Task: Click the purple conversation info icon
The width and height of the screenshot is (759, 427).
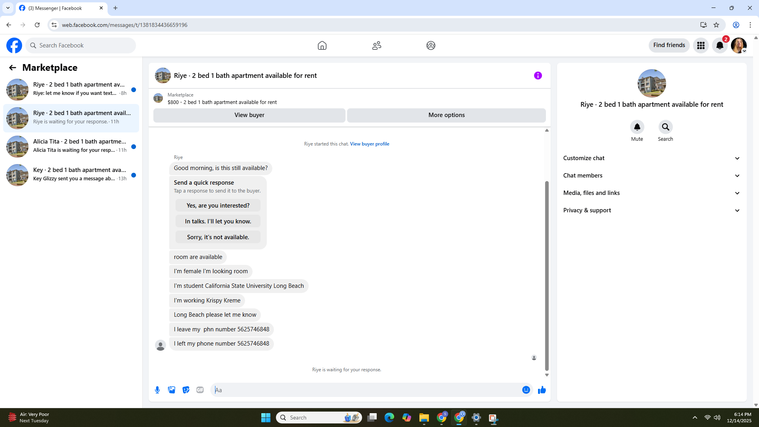Action: [538, 76]
